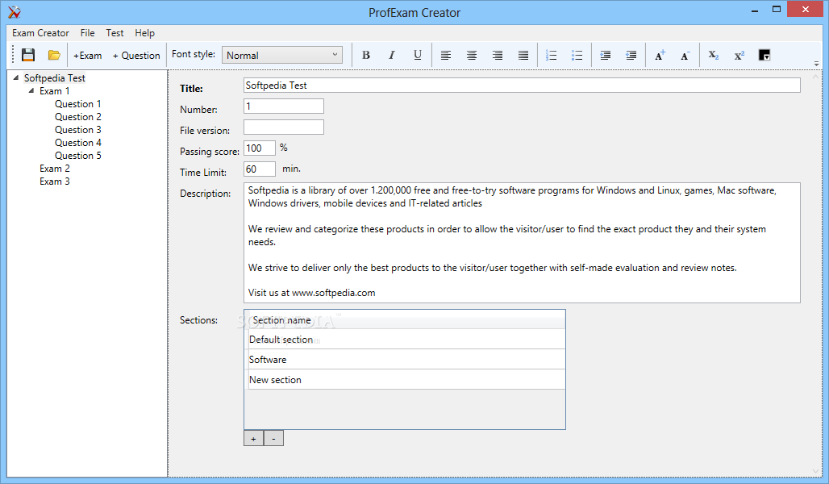This screenshot has width=829, height=484.
Task: Select Question 4 in the tree
Action: coord(77,143)
